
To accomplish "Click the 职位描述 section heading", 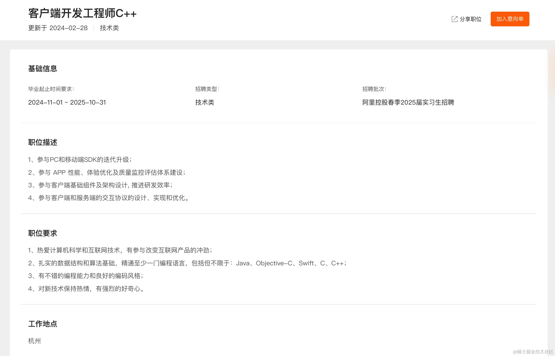I will [x=43, y=142].
